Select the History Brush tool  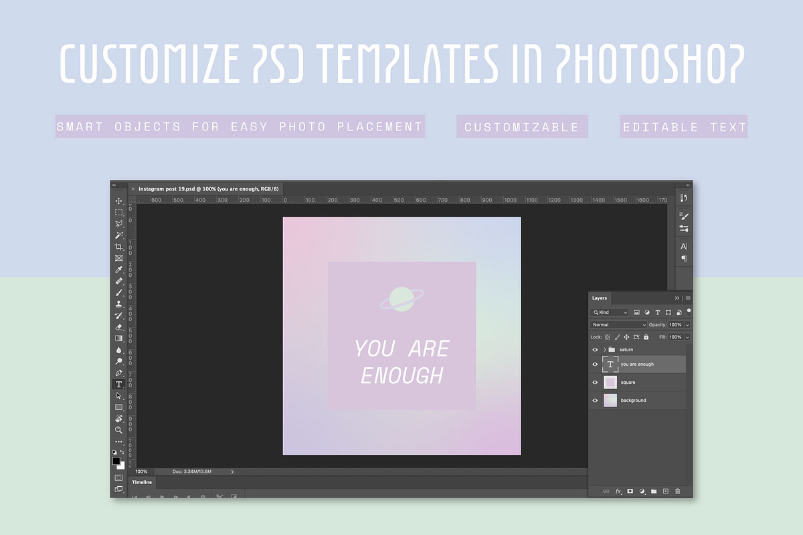pyautogui.click(x=118, y=315)
